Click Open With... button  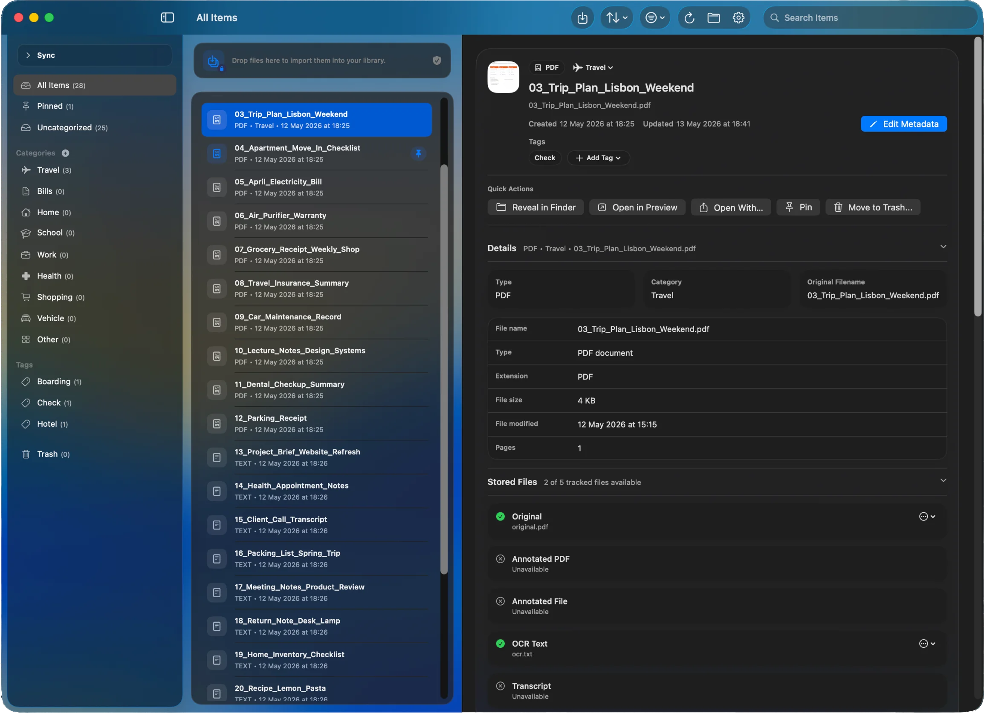pos(731,207)
